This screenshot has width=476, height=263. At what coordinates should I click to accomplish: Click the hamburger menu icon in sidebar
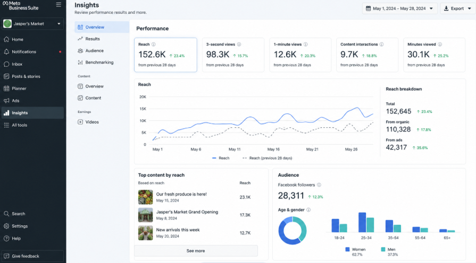coord(59,5)
